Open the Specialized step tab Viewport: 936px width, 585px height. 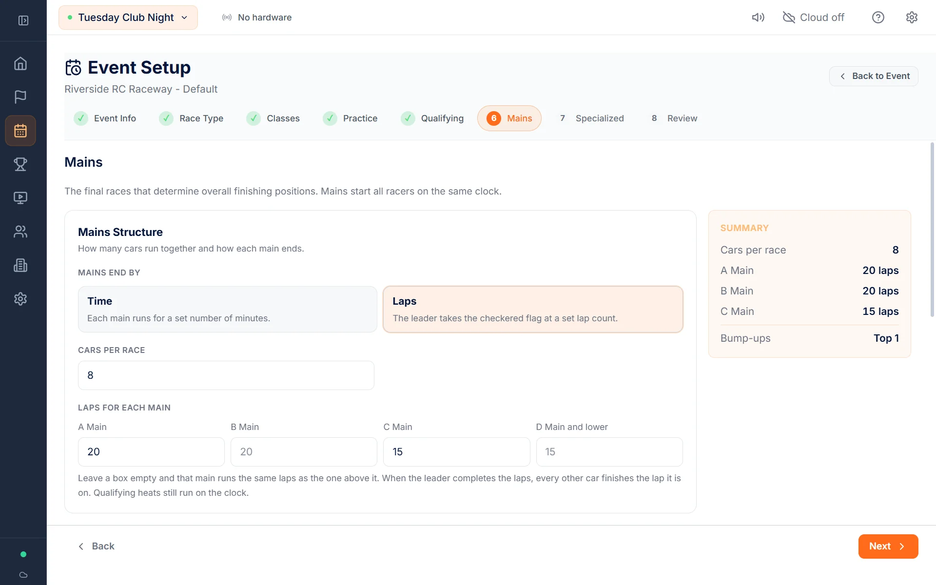pos(591,118)
